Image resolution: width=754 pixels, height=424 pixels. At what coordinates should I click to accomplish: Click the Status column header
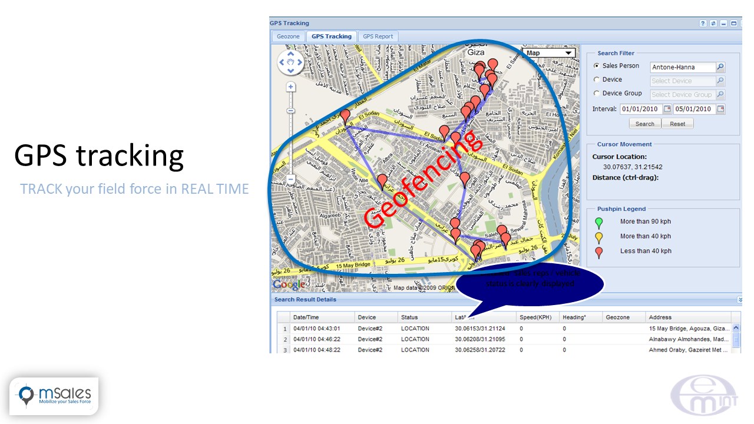[x=424, y=317]
